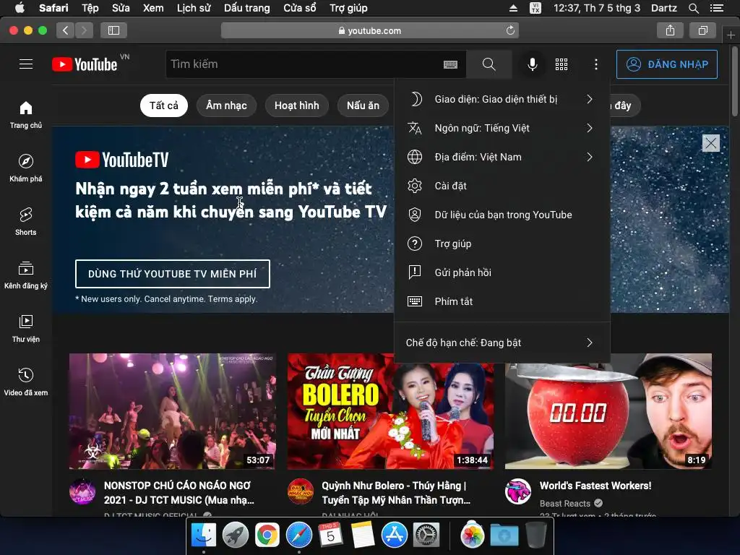Open System Preferences from the Dock

[426, 535]
